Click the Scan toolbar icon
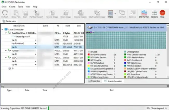The width and height of the screenshot is (169, 110). coord(25,14)
